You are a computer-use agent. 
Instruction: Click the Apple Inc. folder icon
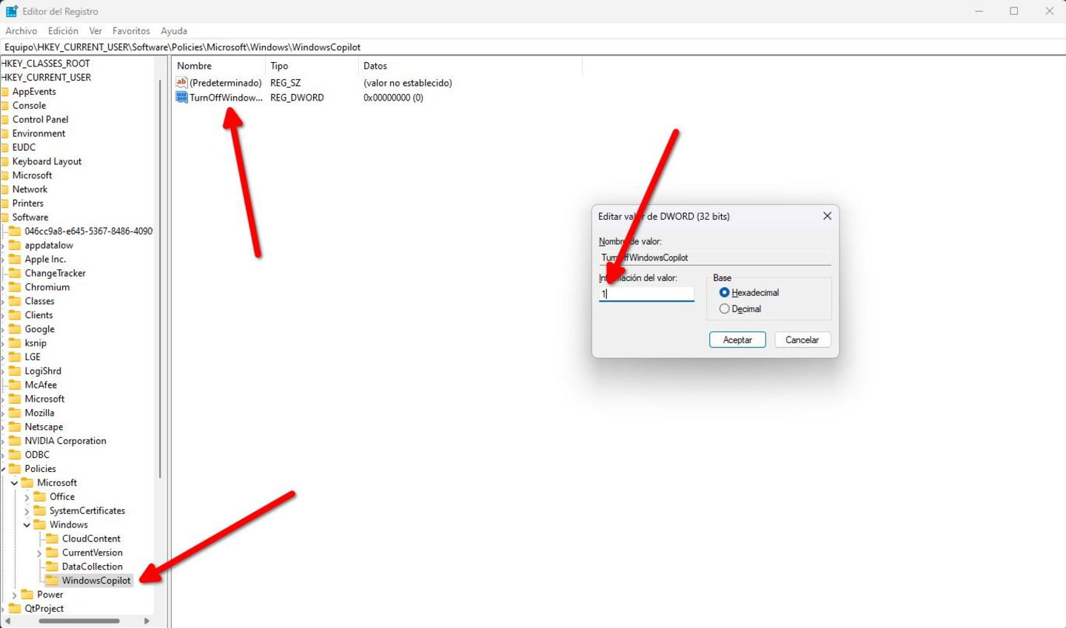[15, 260]
